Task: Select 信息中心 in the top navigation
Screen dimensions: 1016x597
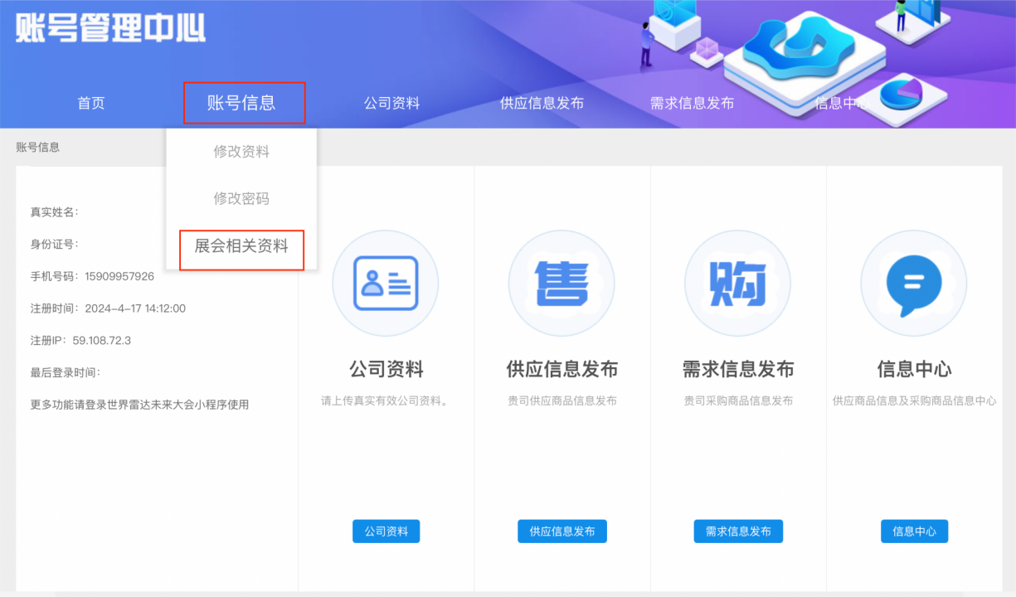Action: point(840,104)
